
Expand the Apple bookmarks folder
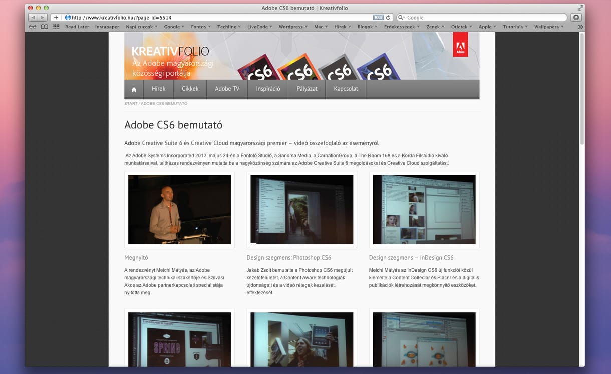click(488, 27)
